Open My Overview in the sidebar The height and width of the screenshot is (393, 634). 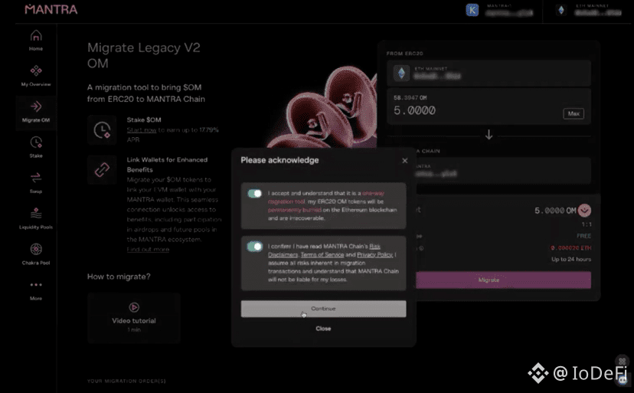coord(36,76)
